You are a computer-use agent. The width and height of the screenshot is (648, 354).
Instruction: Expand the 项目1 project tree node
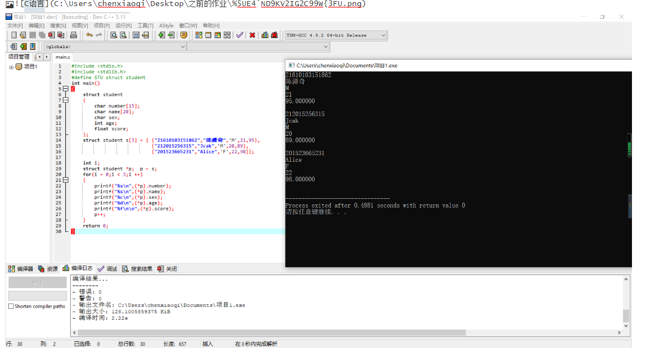11,67
